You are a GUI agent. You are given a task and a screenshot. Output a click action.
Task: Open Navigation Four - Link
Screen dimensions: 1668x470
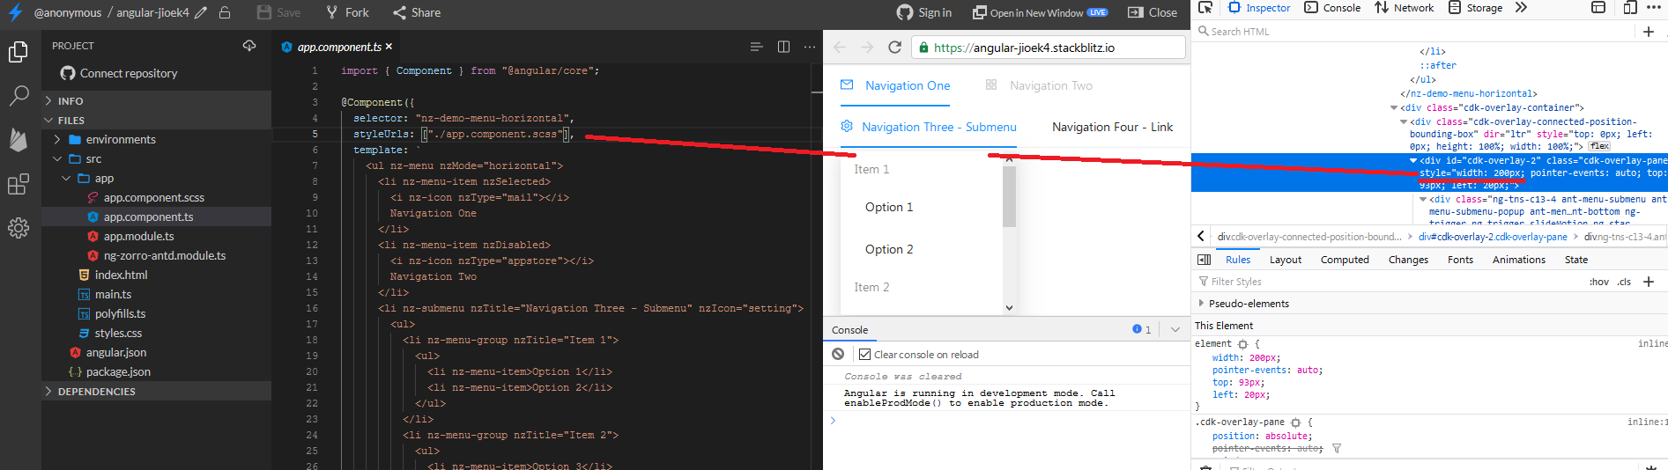point(1113,127)
